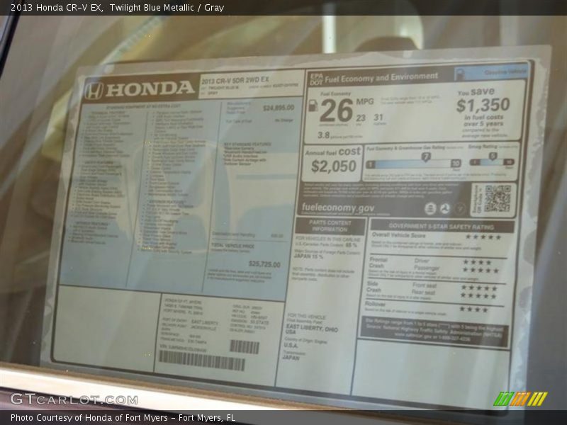
Task: Click the HONDA wordmark
Action: [150, 88]
